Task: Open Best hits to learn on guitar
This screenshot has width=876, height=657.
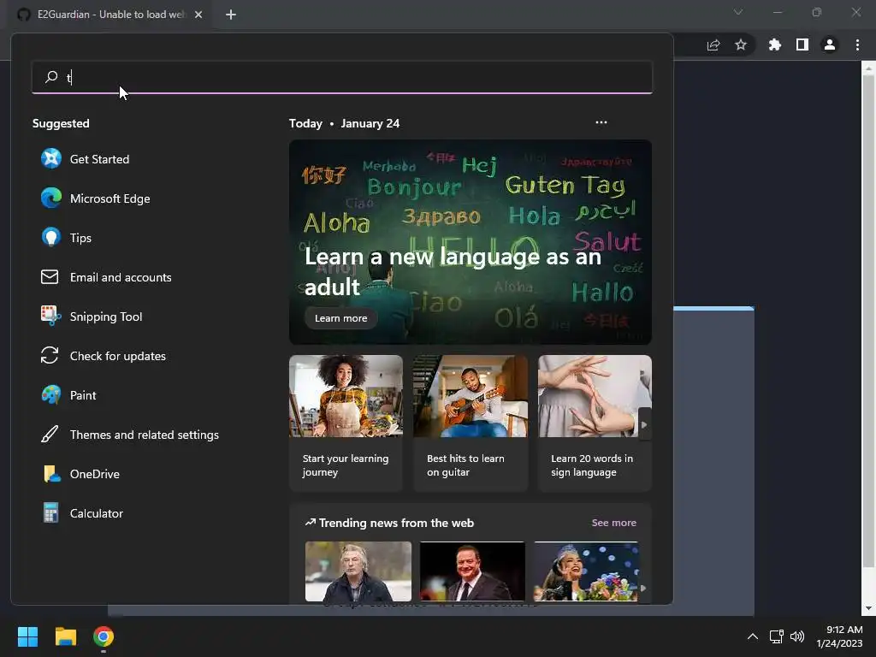Action: click(x=471, y=423)
